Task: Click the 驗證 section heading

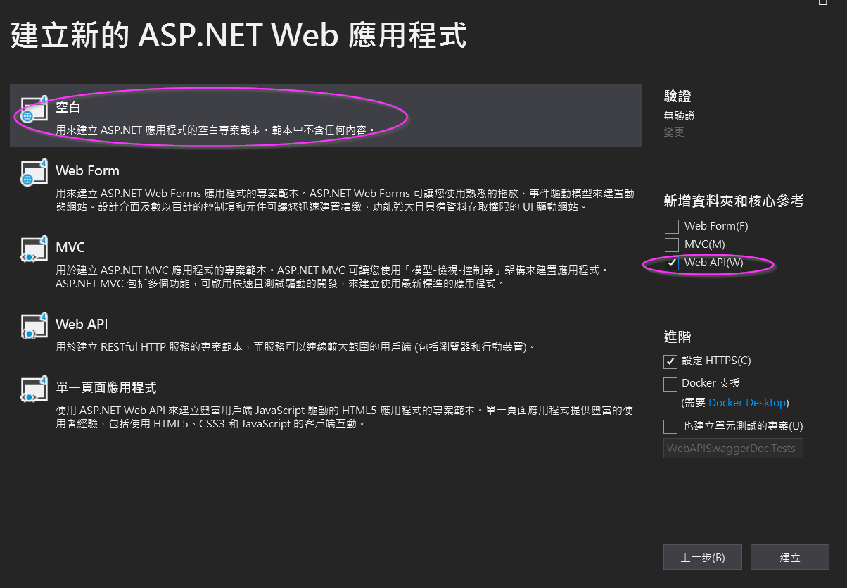Action: tap(677, 97)
